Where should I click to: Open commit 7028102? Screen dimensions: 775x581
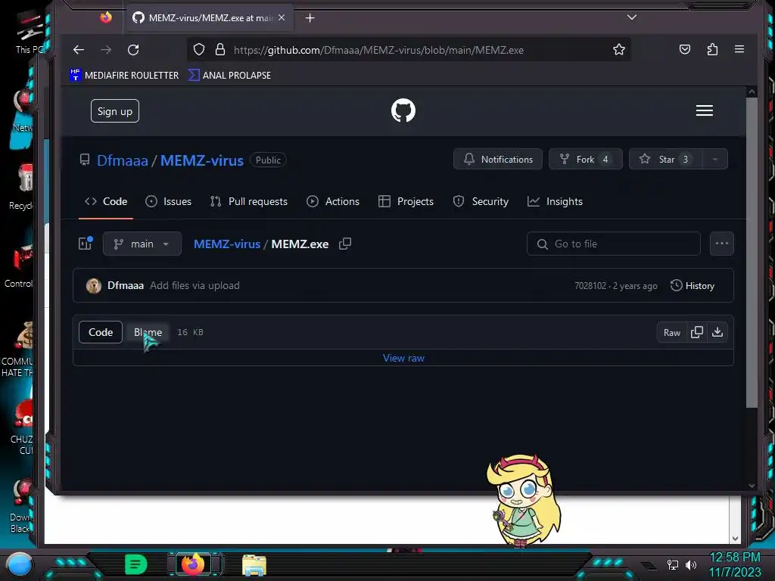point(590,286)
